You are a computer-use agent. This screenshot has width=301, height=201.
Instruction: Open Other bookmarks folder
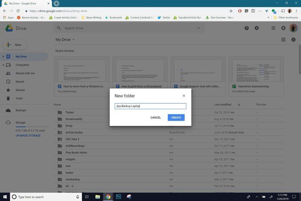tap(286, 17)
